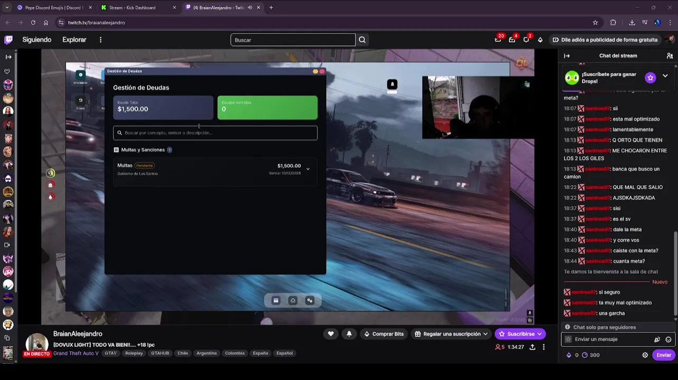This screenshot has width=678, height=380.
Task: Click the Deuda Total $1,500.00 card
Action: 163,107
